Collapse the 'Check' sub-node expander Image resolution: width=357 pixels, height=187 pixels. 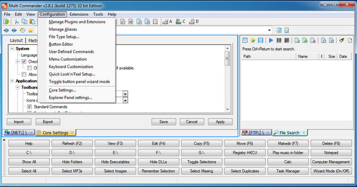pyautogui.click(x=17, y=61)
